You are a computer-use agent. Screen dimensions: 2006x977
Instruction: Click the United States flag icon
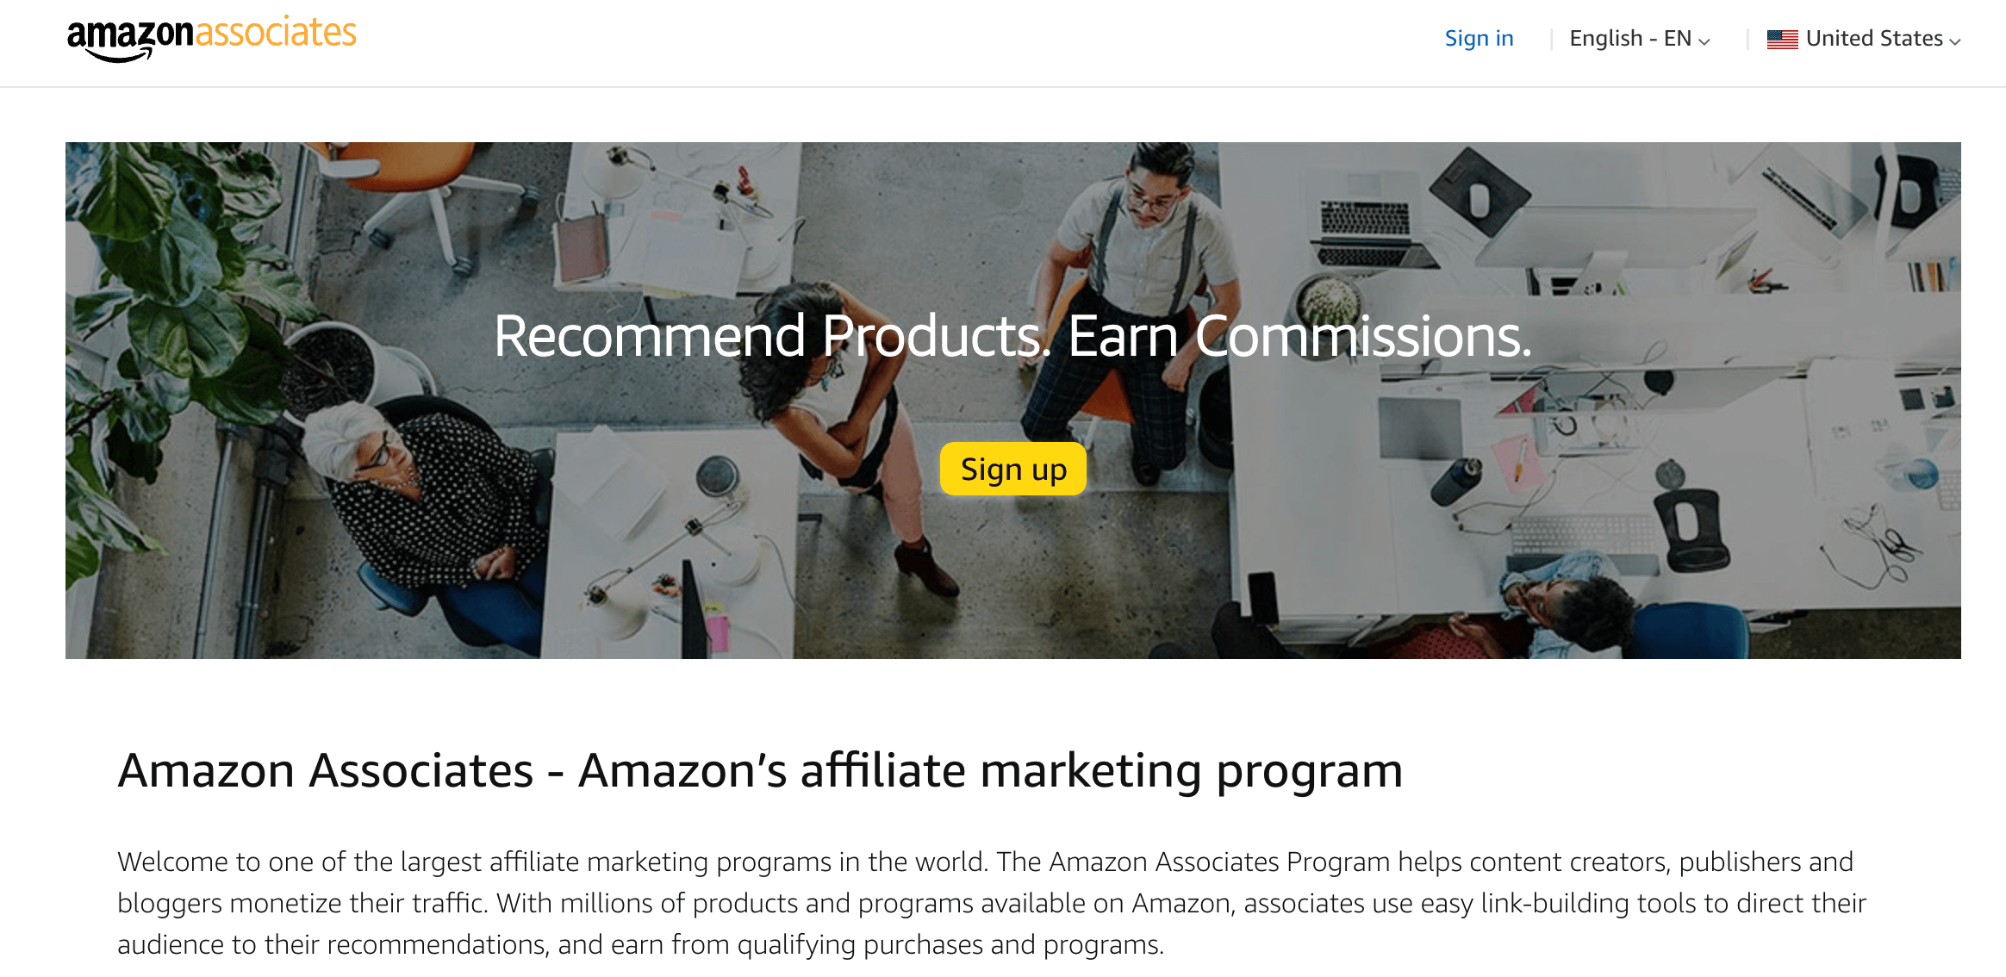point(1782,39)
